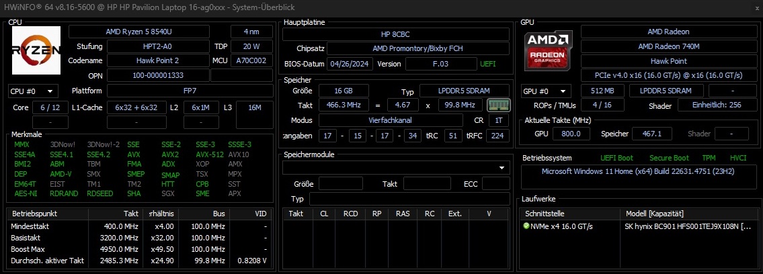
Task: Click the 0.8208 V VID value
Action: [251, 261]
